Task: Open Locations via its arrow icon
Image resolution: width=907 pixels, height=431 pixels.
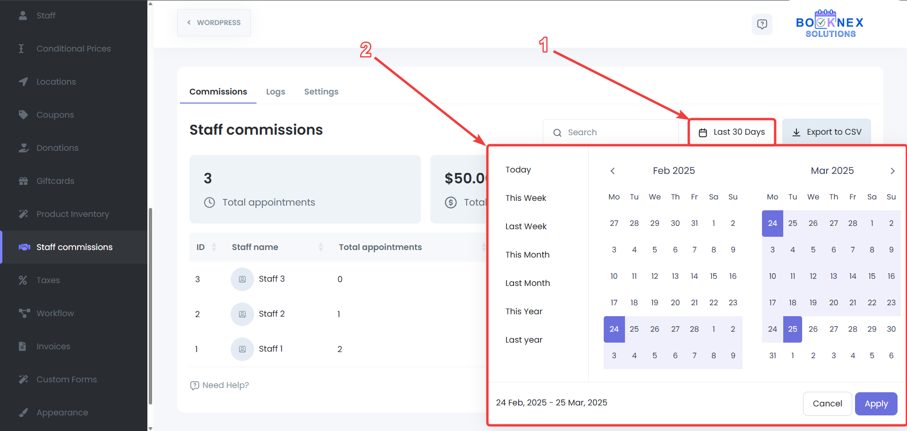Action: (x=23, y=82)
